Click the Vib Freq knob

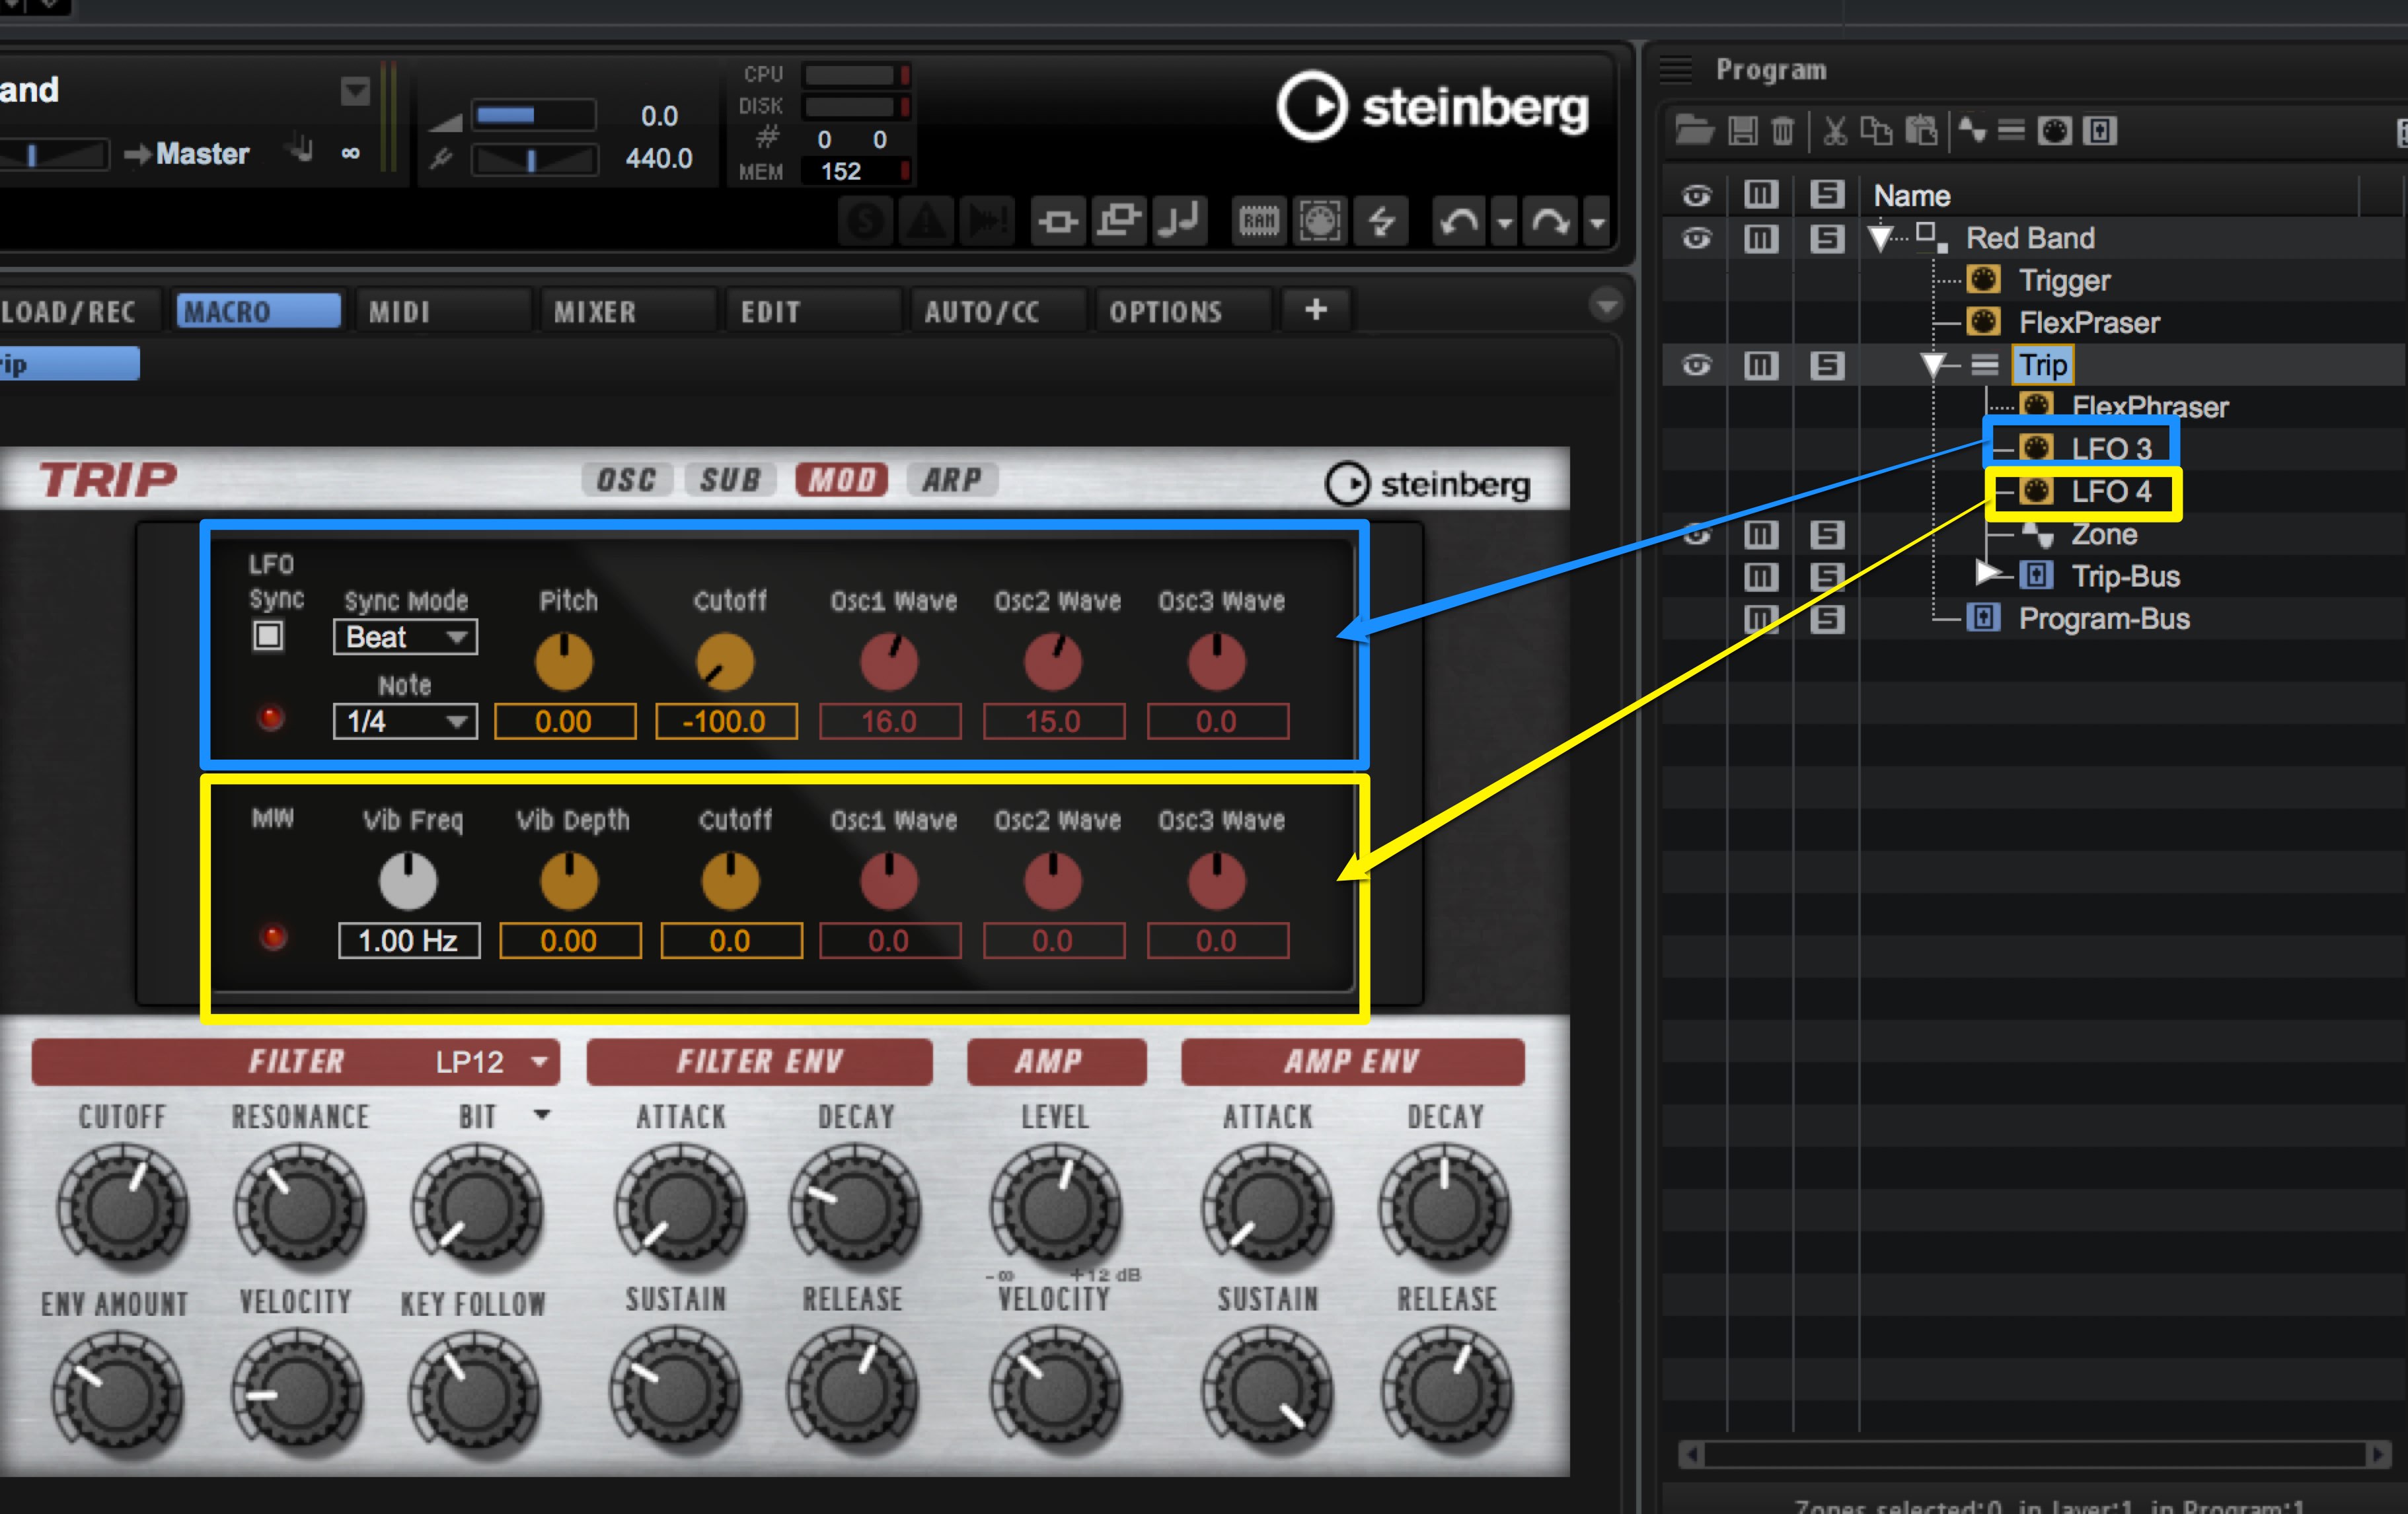pos(408,881)
